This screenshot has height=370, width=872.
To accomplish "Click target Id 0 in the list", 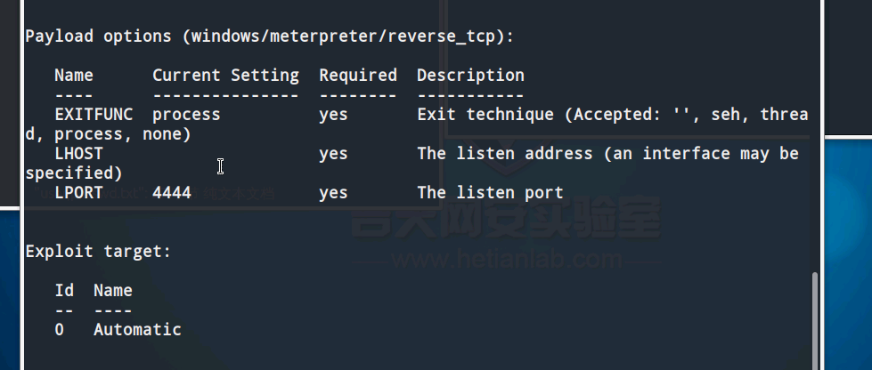I will coord(60,330).
